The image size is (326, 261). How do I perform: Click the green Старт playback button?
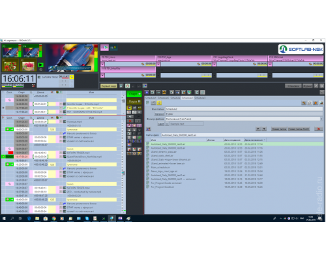tap(134, 94)
